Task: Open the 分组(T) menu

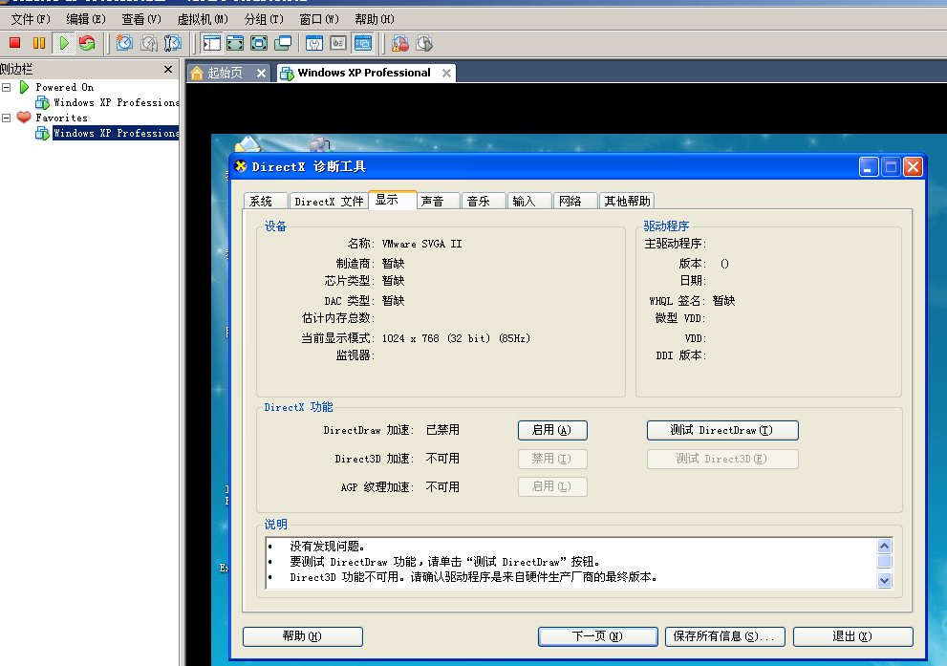Action: [264, 19]
